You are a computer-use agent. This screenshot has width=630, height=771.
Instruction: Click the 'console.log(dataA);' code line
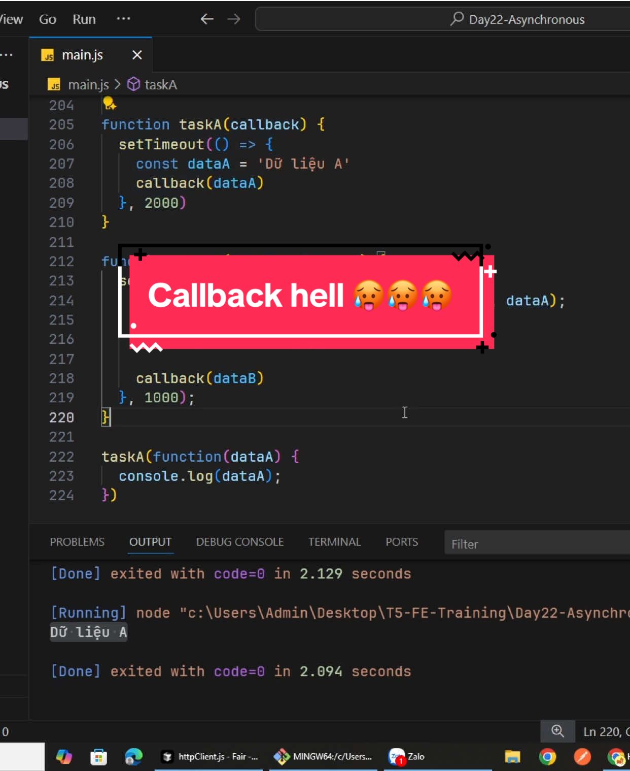pos(200,476)
